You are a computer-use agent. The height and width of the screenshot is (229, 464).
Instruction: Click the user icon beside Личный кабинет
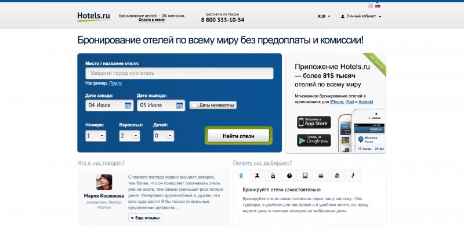[x=343, y=17]
